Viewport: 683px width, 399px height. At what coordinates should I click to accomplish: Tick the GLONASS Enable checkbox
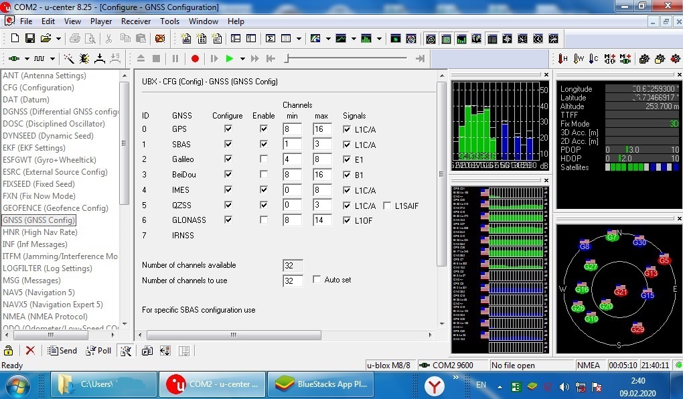point(264,220)
